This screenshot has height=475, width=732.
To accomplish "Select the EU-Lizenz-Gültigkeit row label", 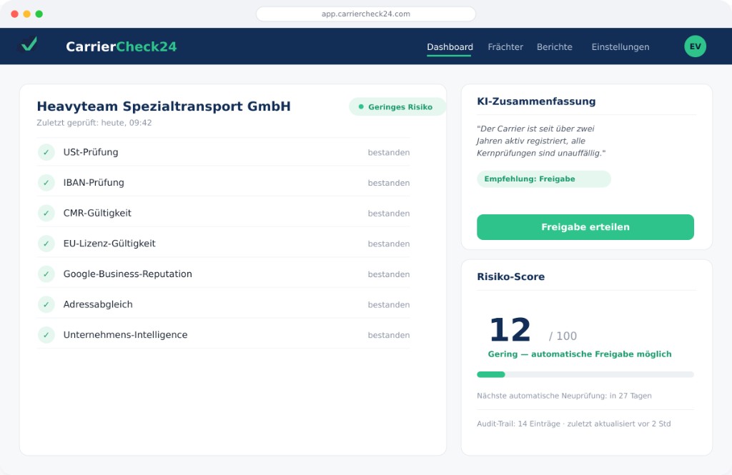I will [109, 244].
